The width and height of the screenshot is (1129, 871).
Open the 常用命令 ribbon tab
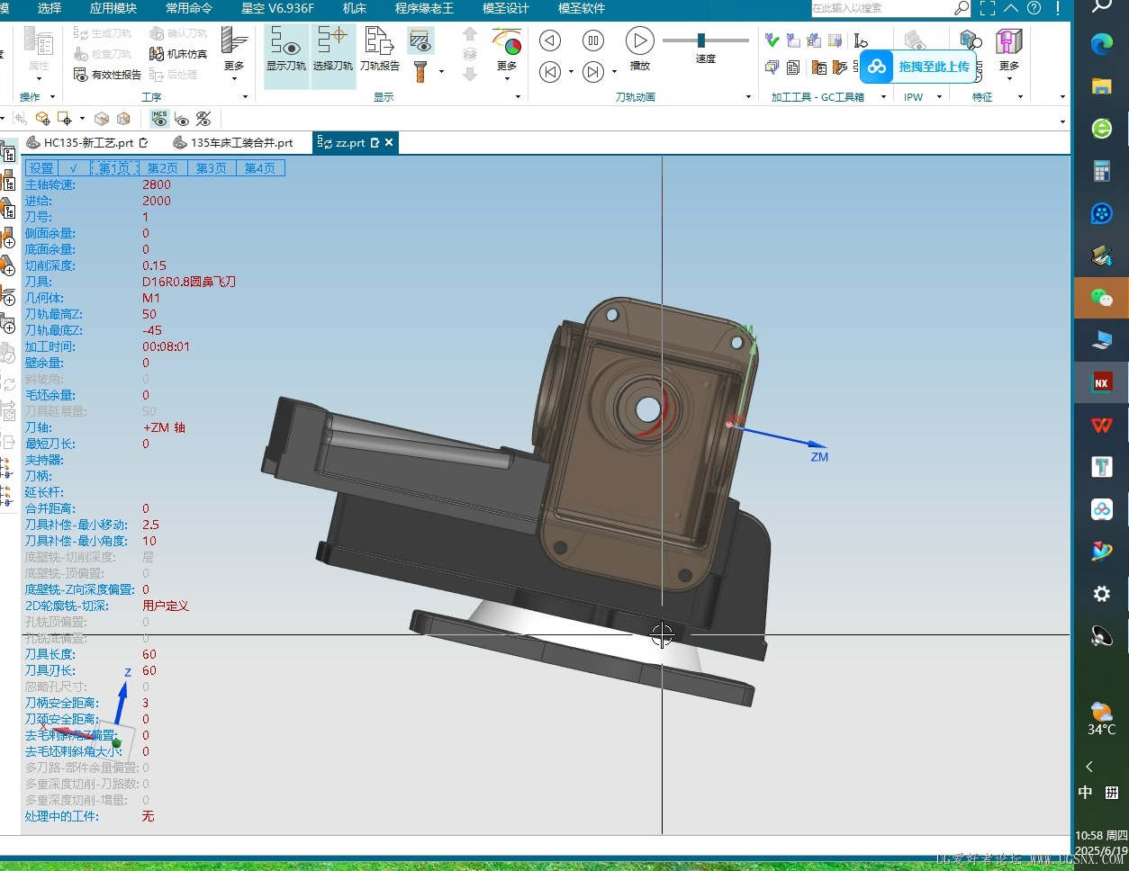coord(189,8)
